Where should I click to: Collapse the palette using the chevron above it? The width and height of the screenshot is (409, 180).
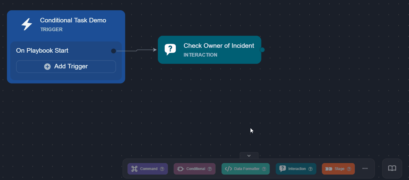(x=249, y=155)
